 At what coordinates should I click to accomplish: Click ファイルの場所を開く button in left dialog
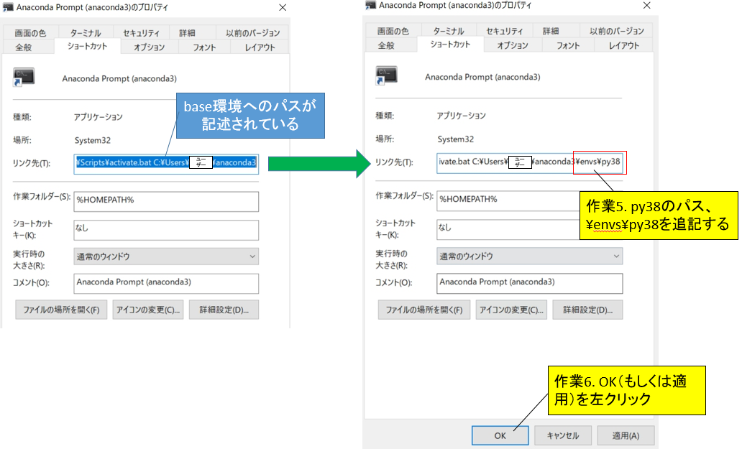click(x=61, y=310)
